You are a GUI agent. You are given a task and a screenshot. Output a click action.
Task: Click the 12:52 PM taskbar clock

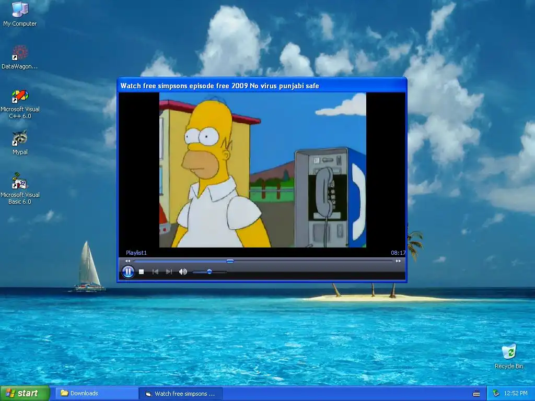click(x=516, y=394)
